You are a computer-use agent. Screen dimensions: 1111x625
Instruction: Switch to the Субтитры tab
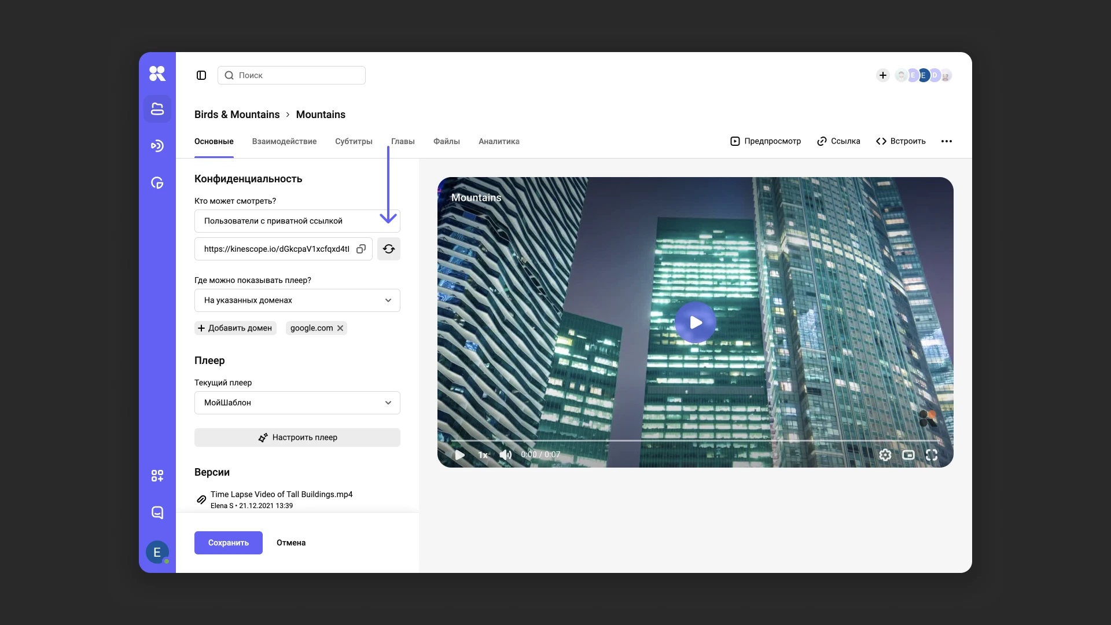[354, 141]
